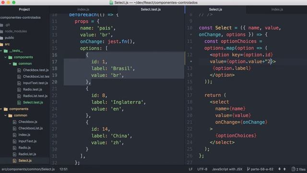This screenshot has height=173, width=307.
Task: Click the src folder icon
Action: [x=1, y=44]
